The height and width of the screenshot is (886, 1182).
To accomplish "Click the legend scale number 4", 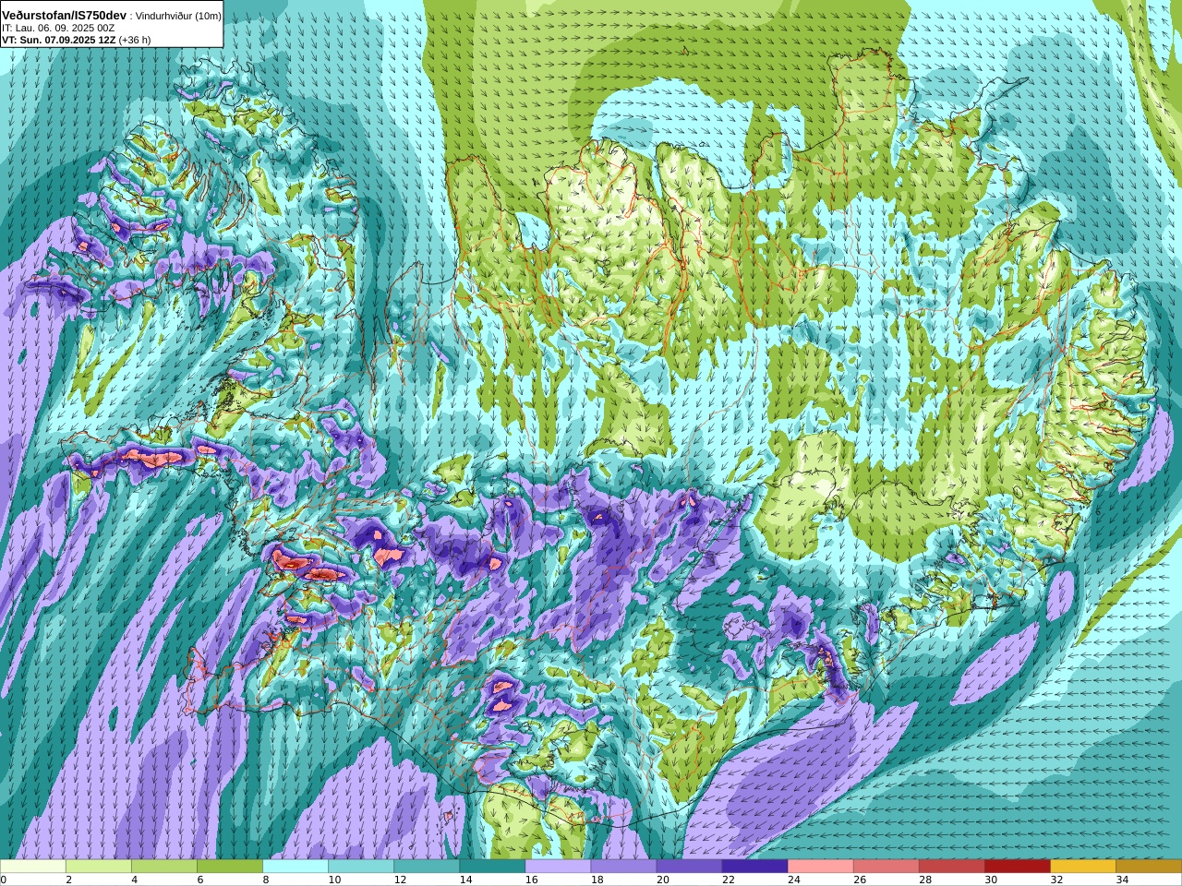I will (x=134, y=880).
